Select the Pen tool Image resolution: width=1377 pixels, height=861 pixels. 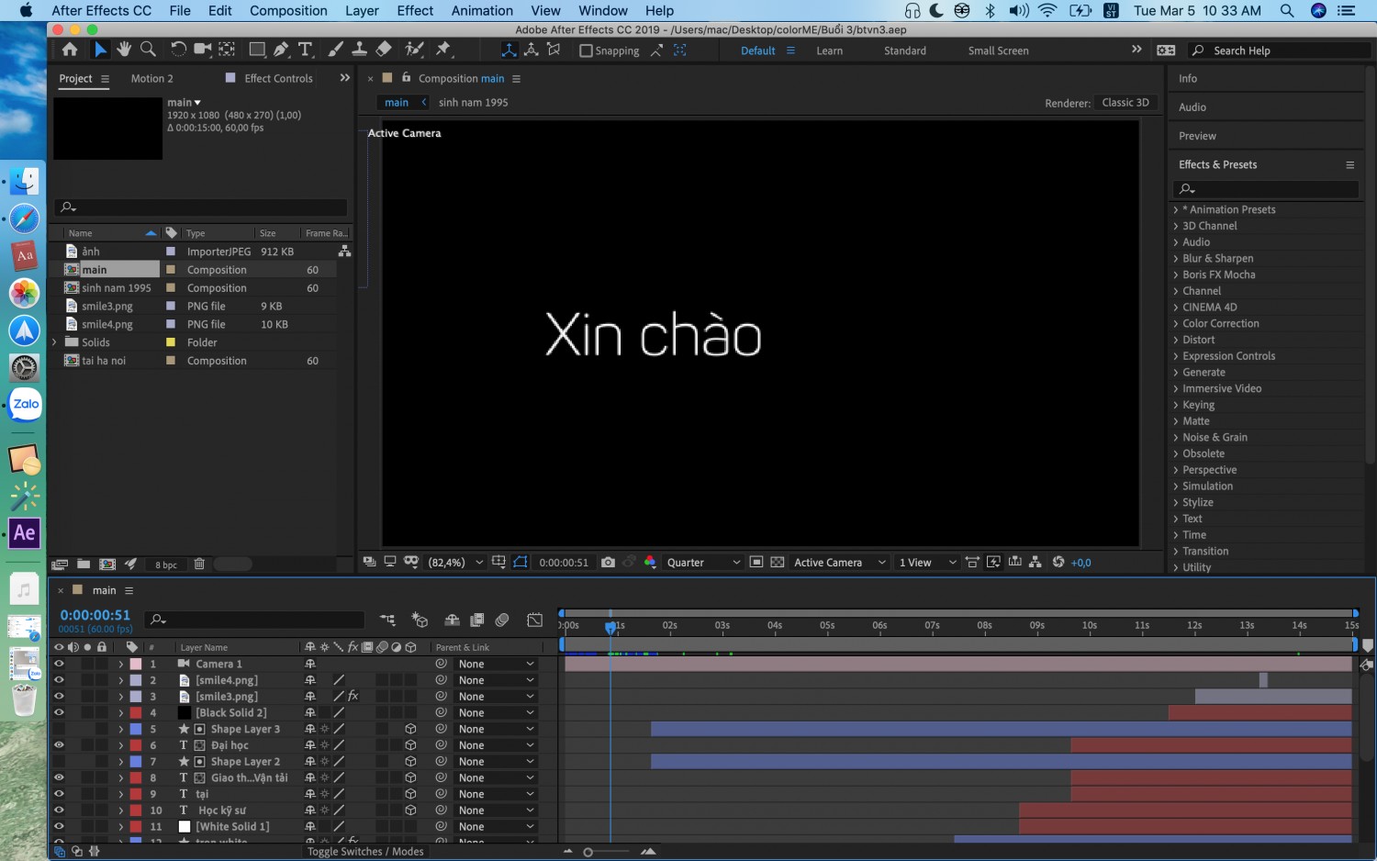281,50
